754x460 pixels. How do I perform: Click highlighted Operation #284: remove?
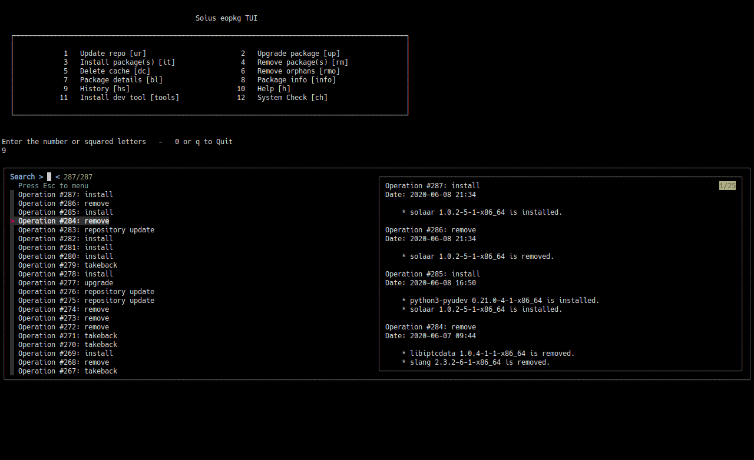pos(64,221)
